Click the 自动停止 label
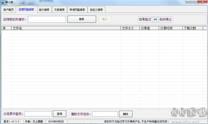 (x=165, y=19)
